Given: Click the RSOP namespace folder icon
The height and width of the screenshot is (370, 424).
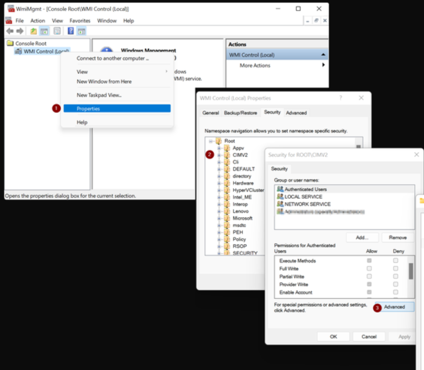Looking at the screenshot, I should tap(227, 246).
